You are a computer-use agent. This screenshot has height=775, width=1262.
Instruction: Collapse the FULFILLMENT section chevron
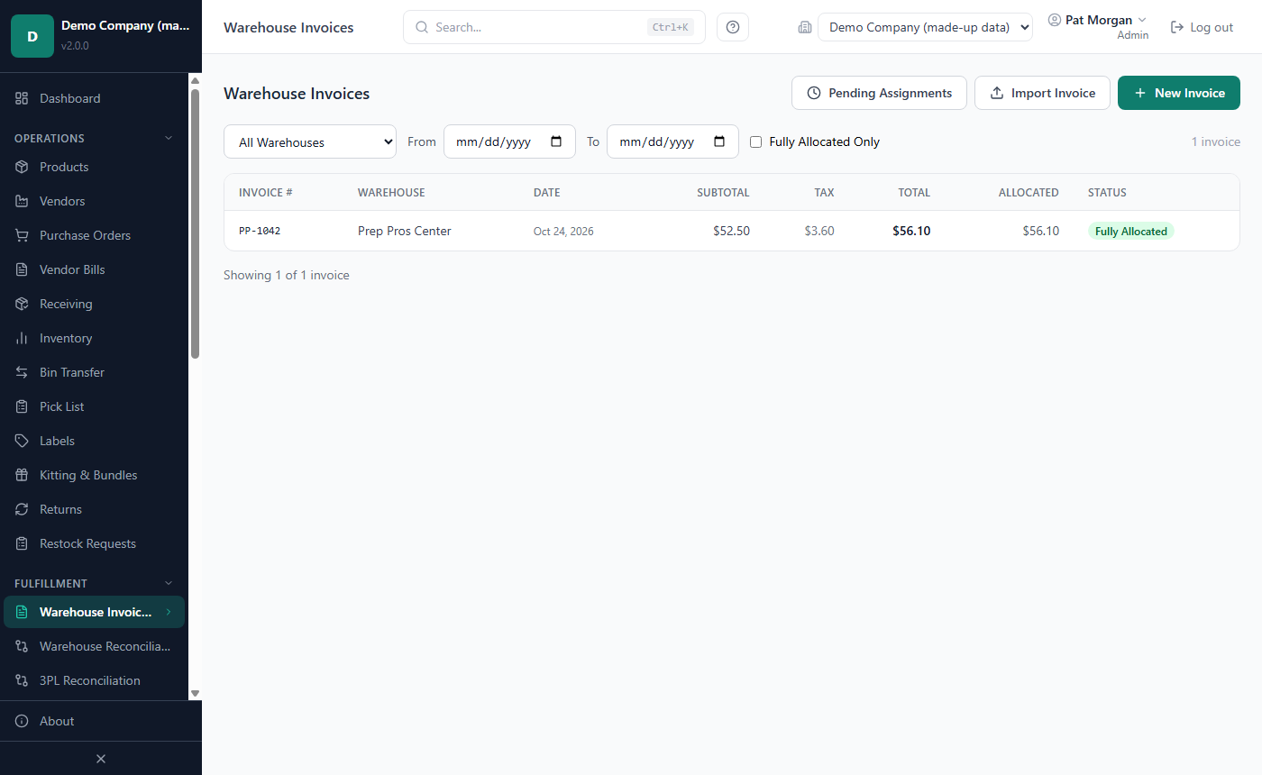[168, 583]
